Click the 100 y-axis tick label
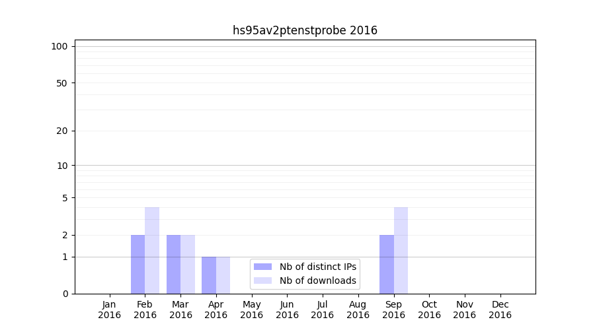Image resolution: width=595 pixels, height=330 pixels. pyautogui.click(x=59, y=46)
